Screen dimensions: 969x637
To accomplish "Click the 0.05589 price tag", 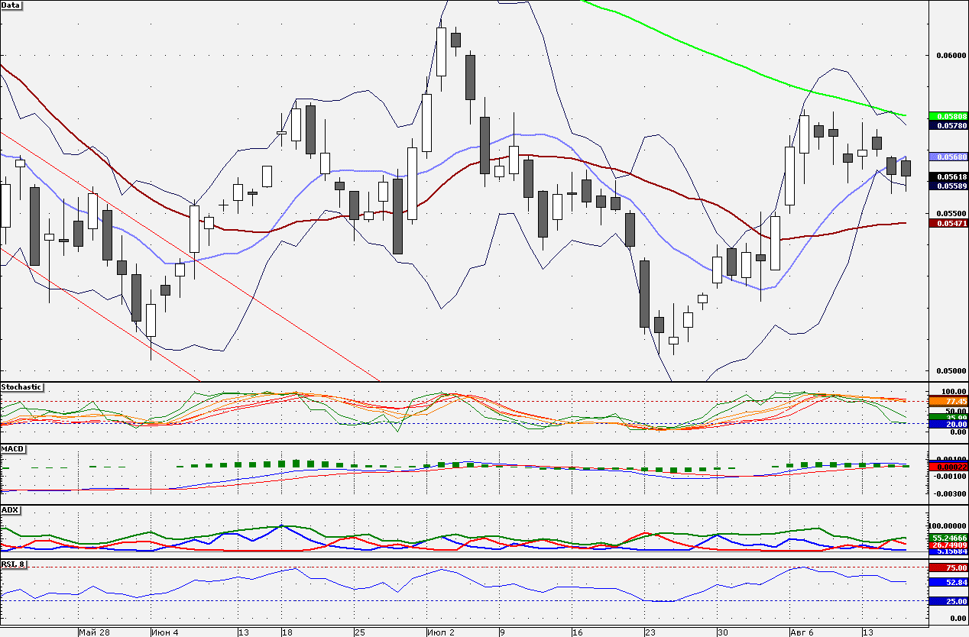I will click(x=948, y=186).
